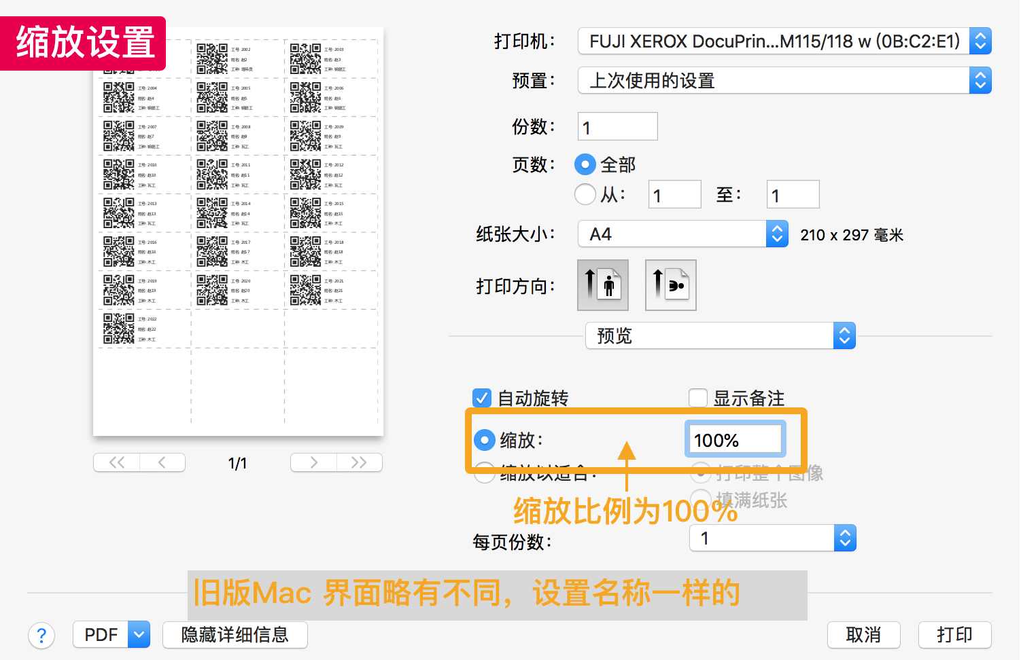Select landscape print orientation icon
The image size is (1021, 660).
671,285
